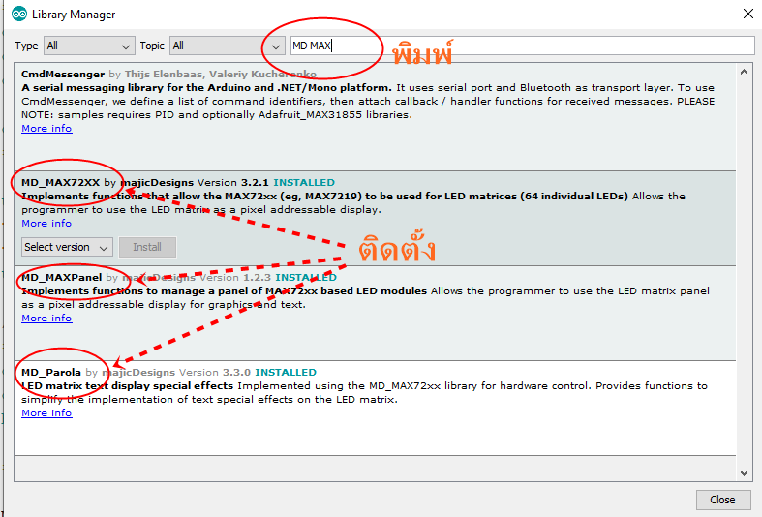The height and width of the screenshot is (517, 762).
Task: Click the INSTALLED label of MD_MAX72XX
Action: [x=304, y=183]
